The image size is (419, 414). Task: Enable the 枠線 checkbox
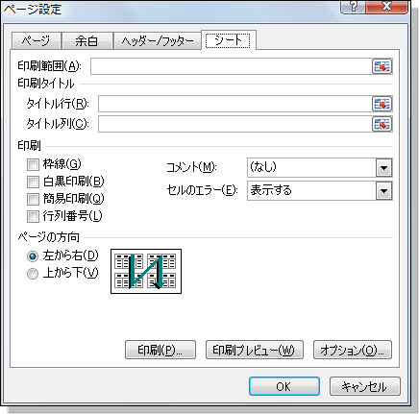point(33,165)
